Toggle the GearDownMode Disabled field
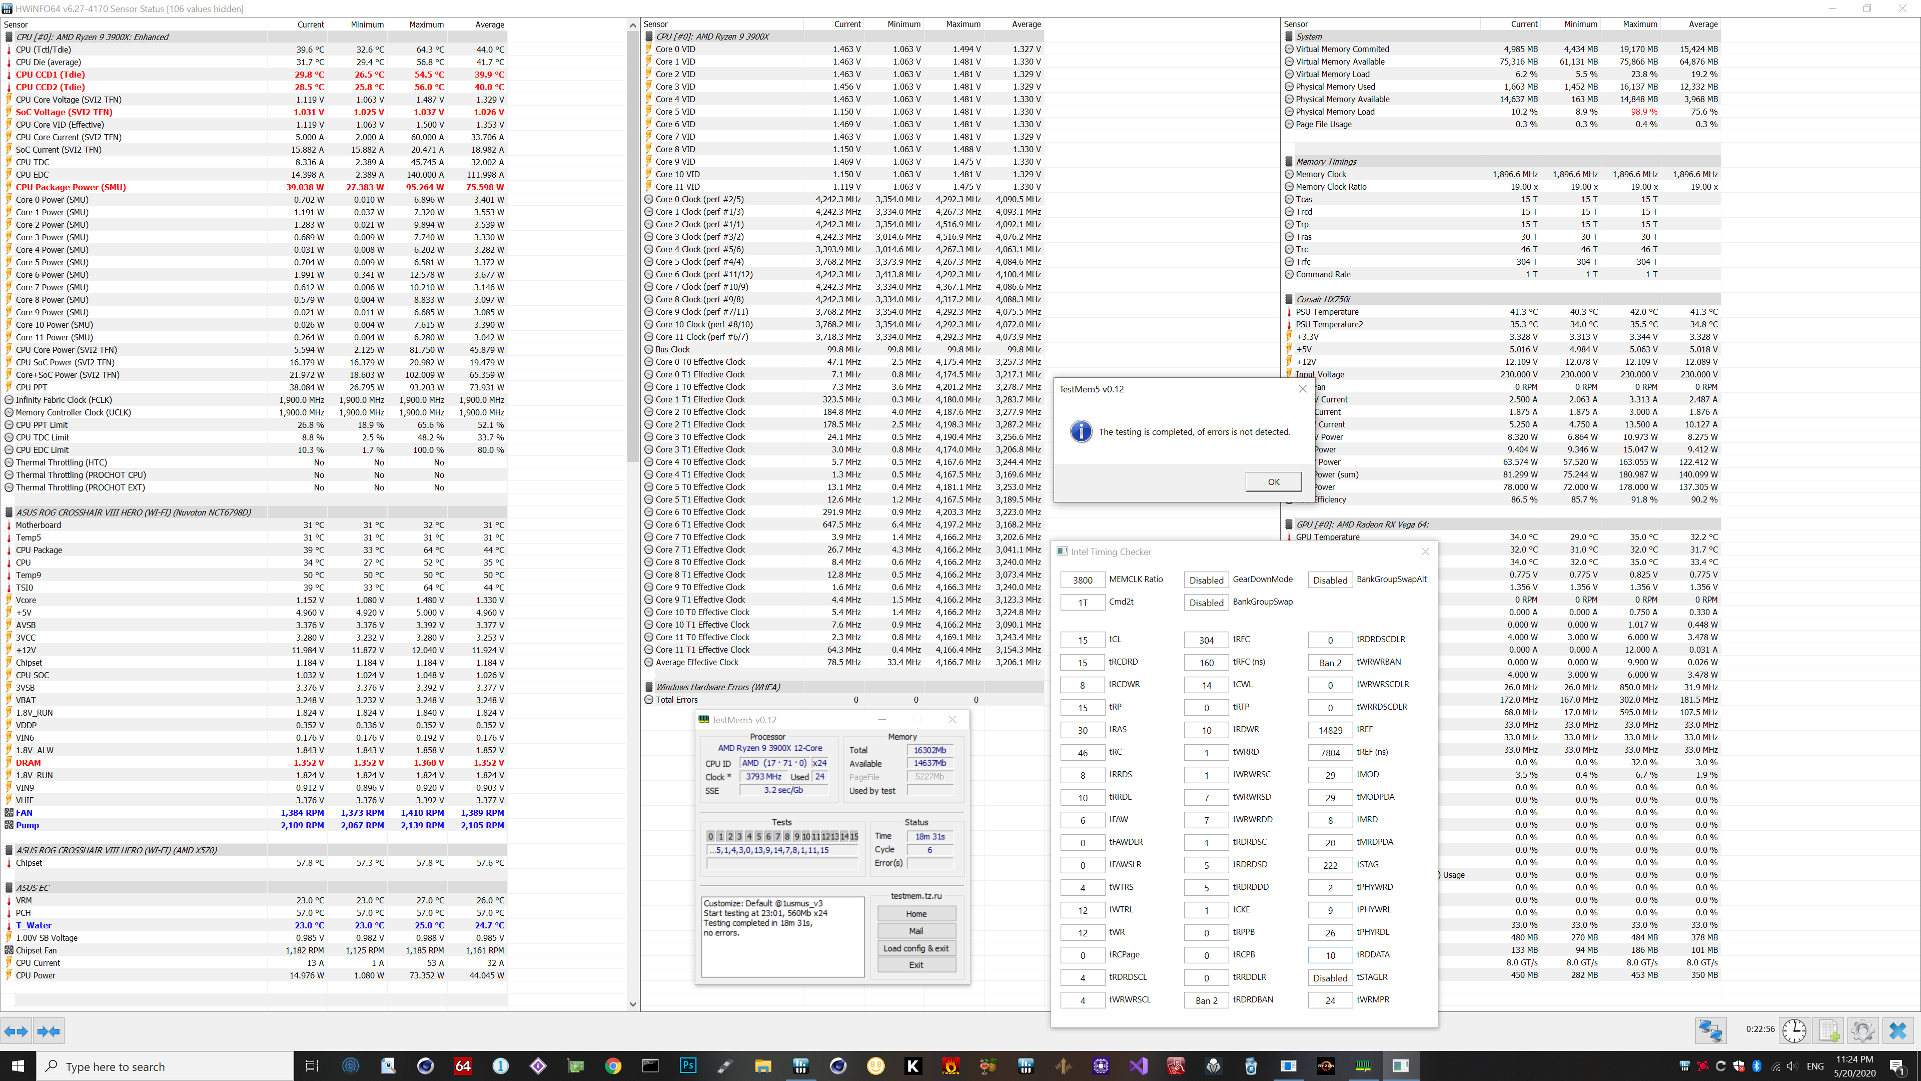Viewport: 1921px width, 1081px height. 1206,580
